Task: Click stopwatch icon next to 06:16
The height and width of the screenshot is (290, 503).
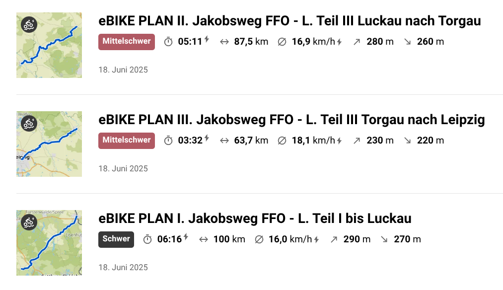Action: click(x=147, y=239)
